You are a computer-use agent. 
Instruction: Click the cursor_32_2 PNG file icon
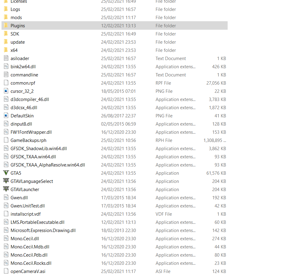pyautogui.click(x=6, y=91)
